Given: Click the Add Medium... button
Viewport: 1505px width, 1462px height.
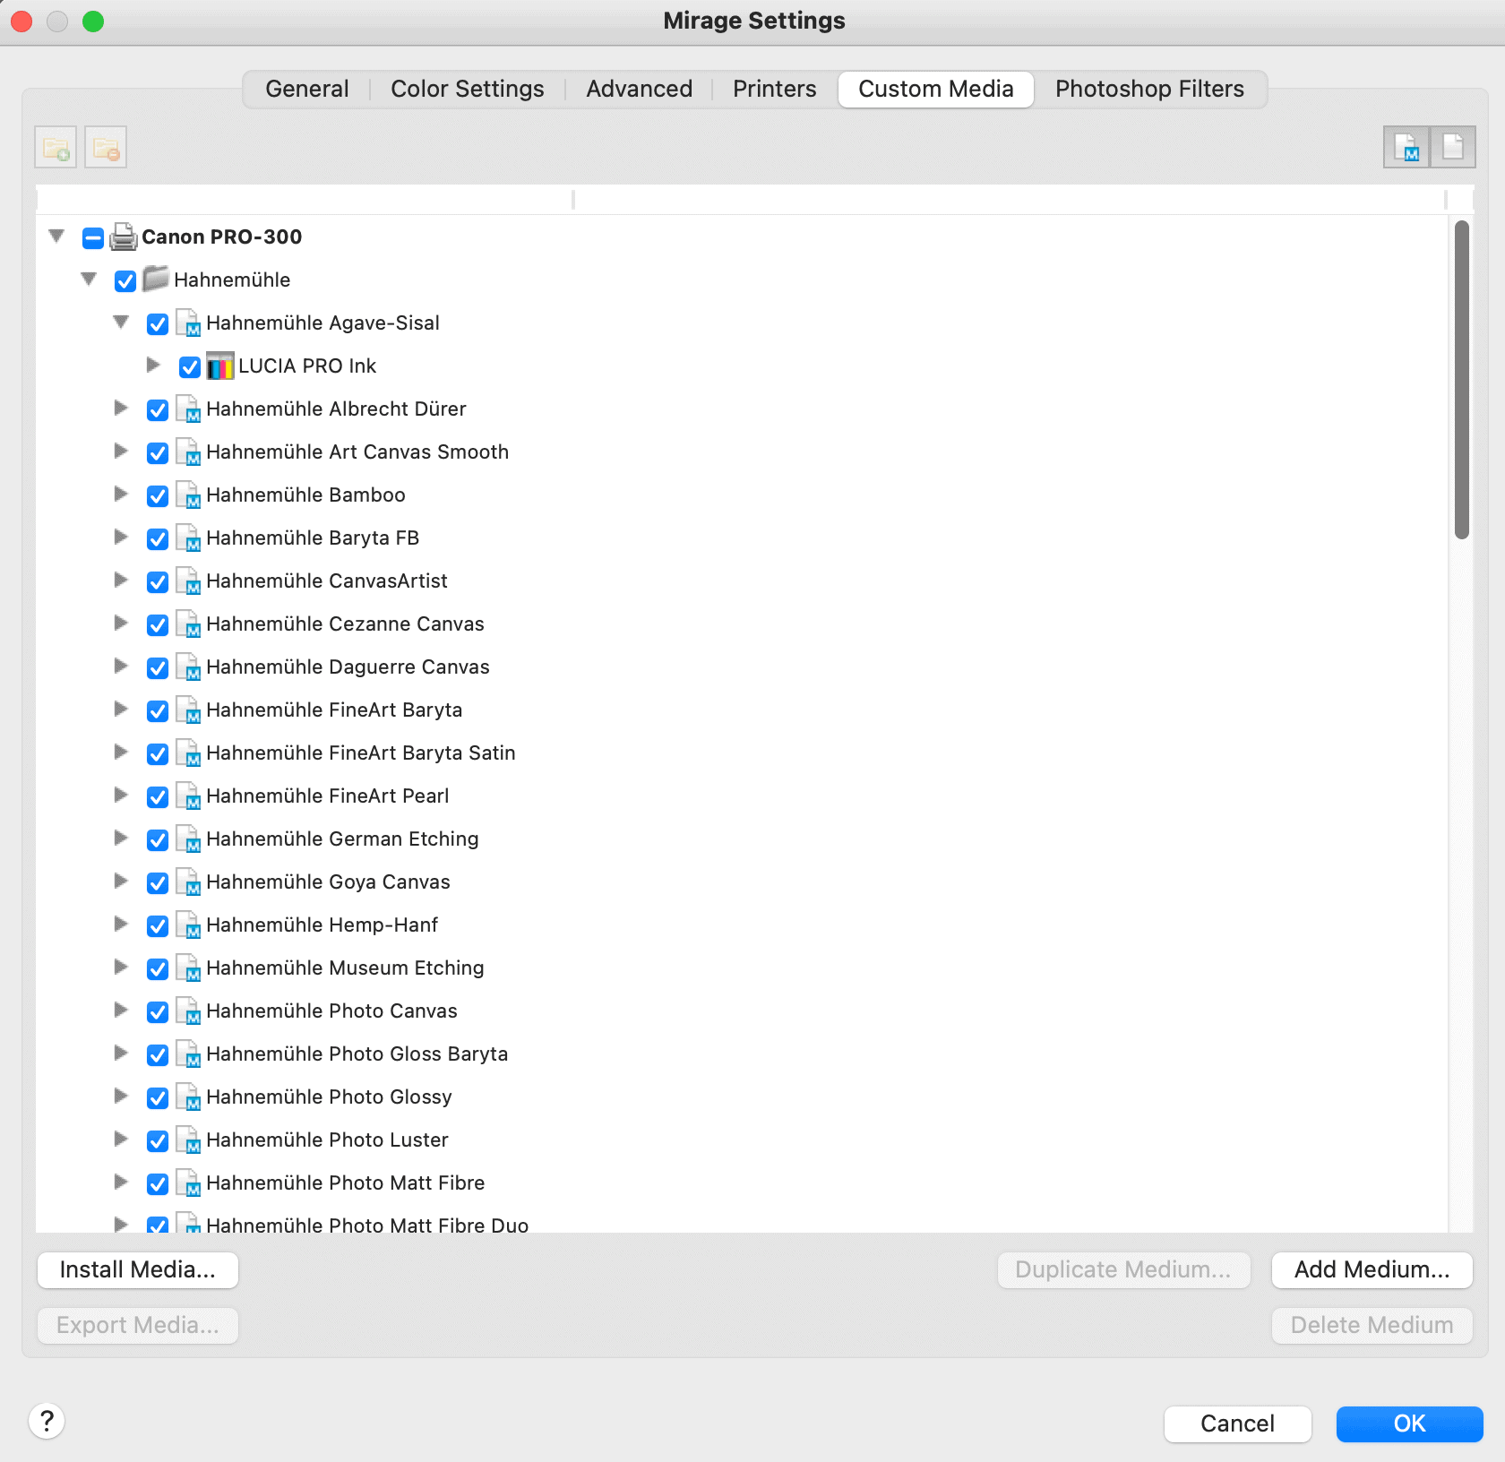Looking at the screenshot, I should (1372, 1269).
